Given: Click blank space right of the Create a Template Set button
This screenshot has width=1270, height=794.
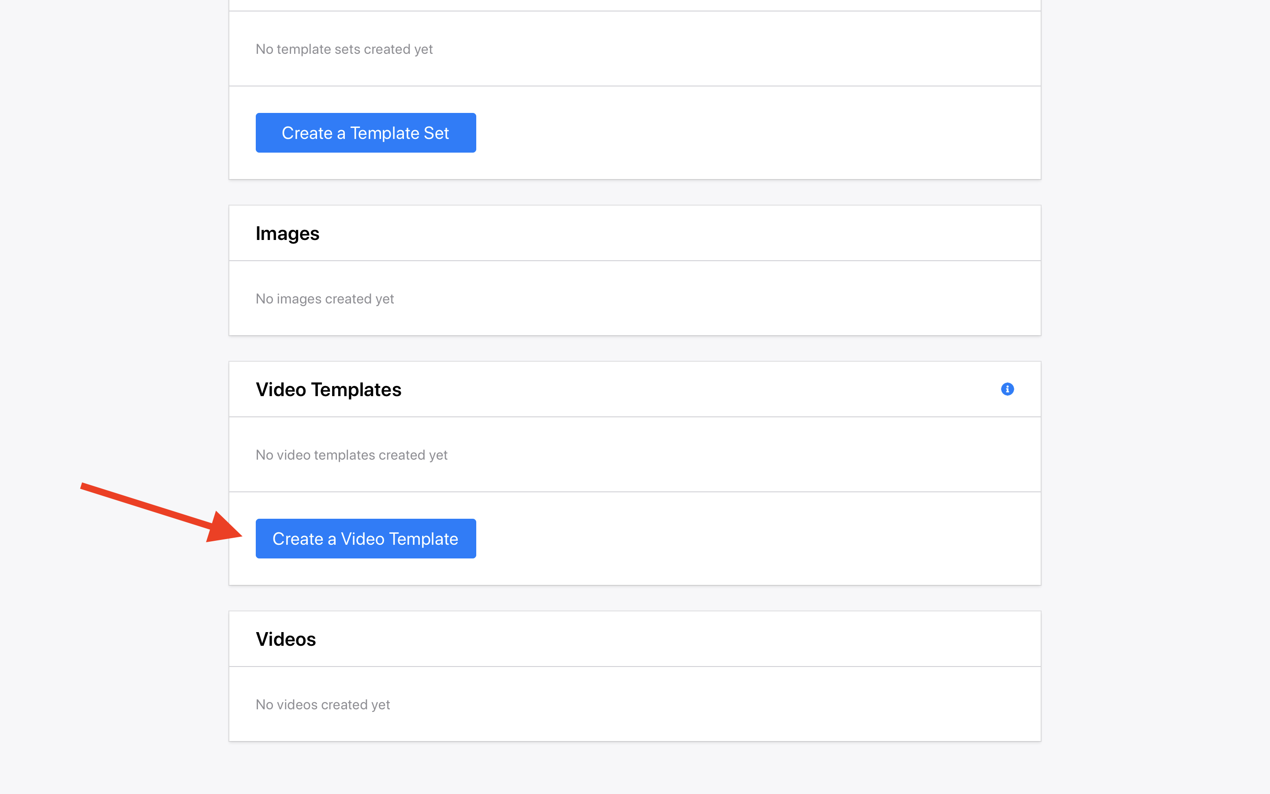Looking at the screenshot, I should [x=735, y=133].
